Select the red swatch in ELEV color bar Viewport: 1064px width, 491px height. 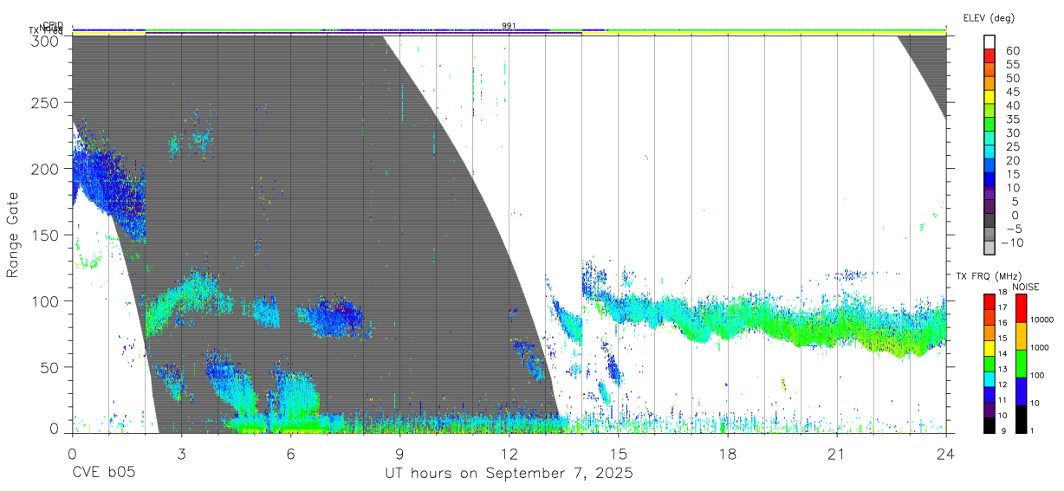click(x=989, y=55)
